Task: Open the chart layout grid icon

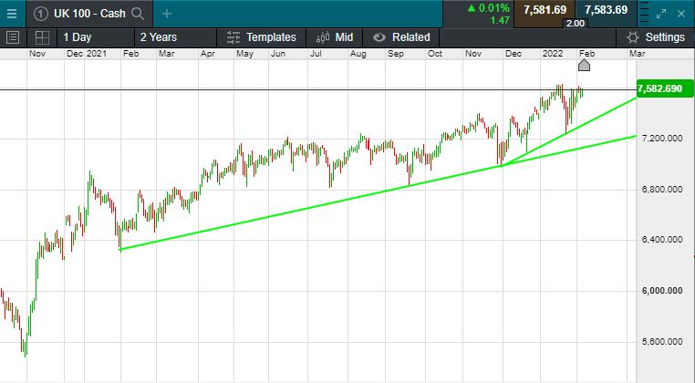Action: (41, 37)
